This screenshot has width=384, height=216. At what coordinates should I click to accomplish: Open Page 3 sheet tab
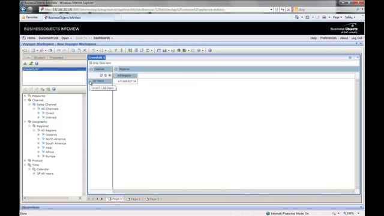pyautogui.click(x=152, y=199)
